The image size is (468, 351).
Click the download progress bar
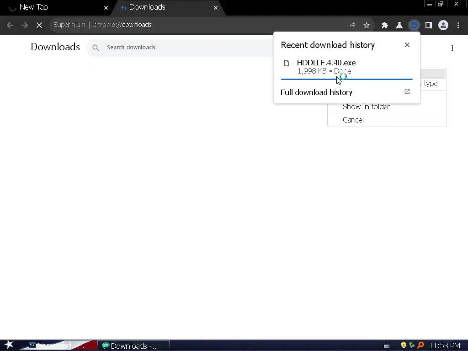coord(346,80)
